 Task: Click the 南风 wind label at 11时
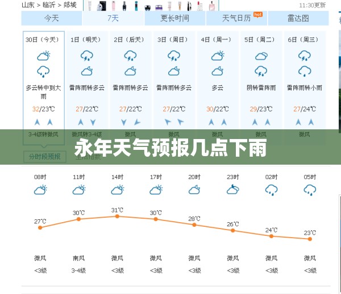click(x=79, y=259)
